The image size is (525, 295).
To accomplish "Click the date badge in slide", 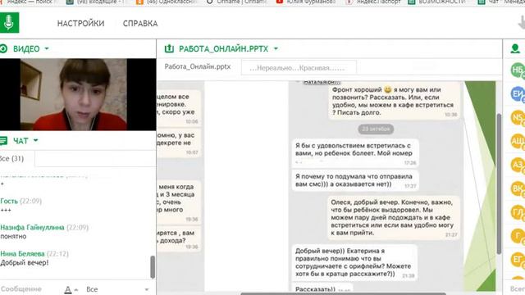I will (376, 129).
